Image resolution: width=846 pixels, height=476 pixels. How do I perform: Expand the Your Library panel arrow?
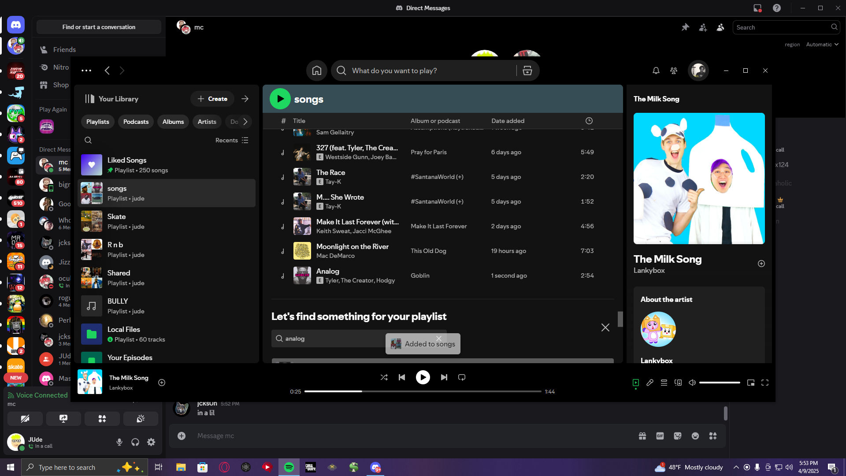pos(245,99)
